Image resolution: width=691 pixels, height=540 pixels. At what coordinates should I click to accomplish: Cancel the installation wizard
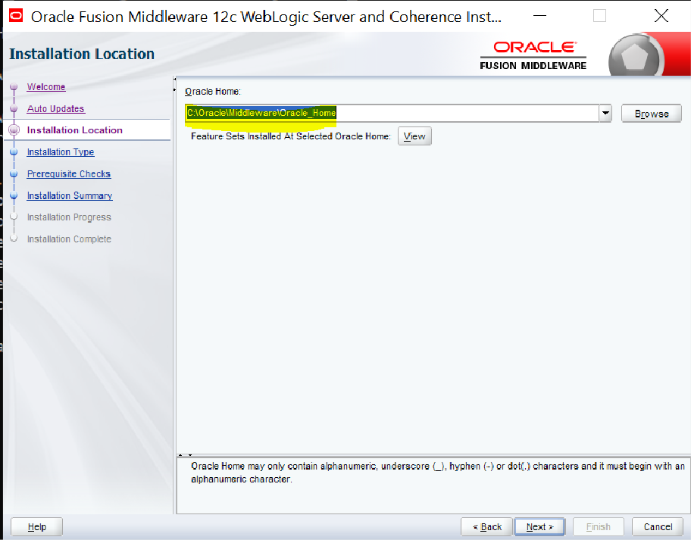(658, 526)
